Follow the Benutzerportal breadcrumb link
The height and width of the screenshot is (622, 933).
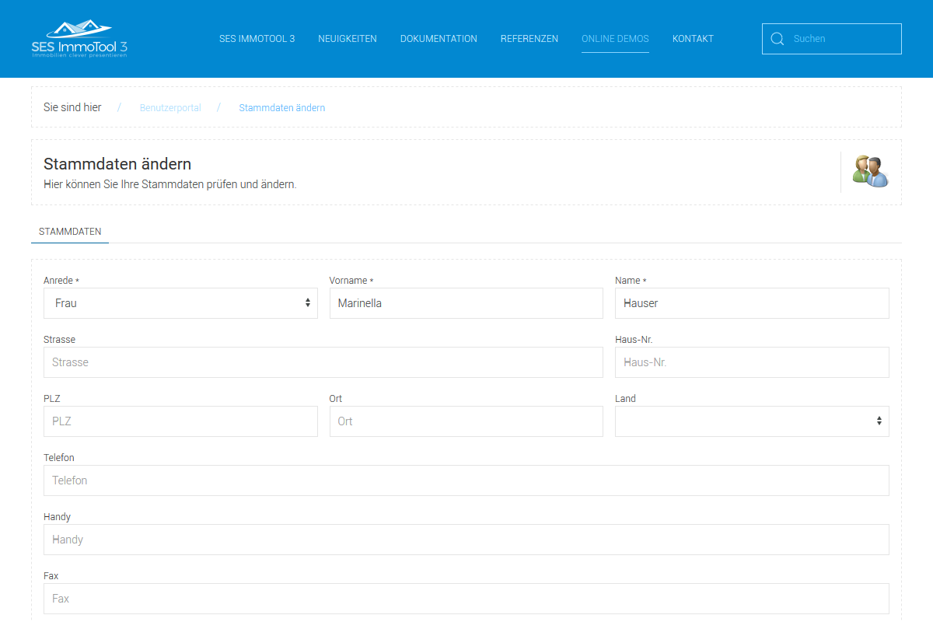[x=170, y=108]
